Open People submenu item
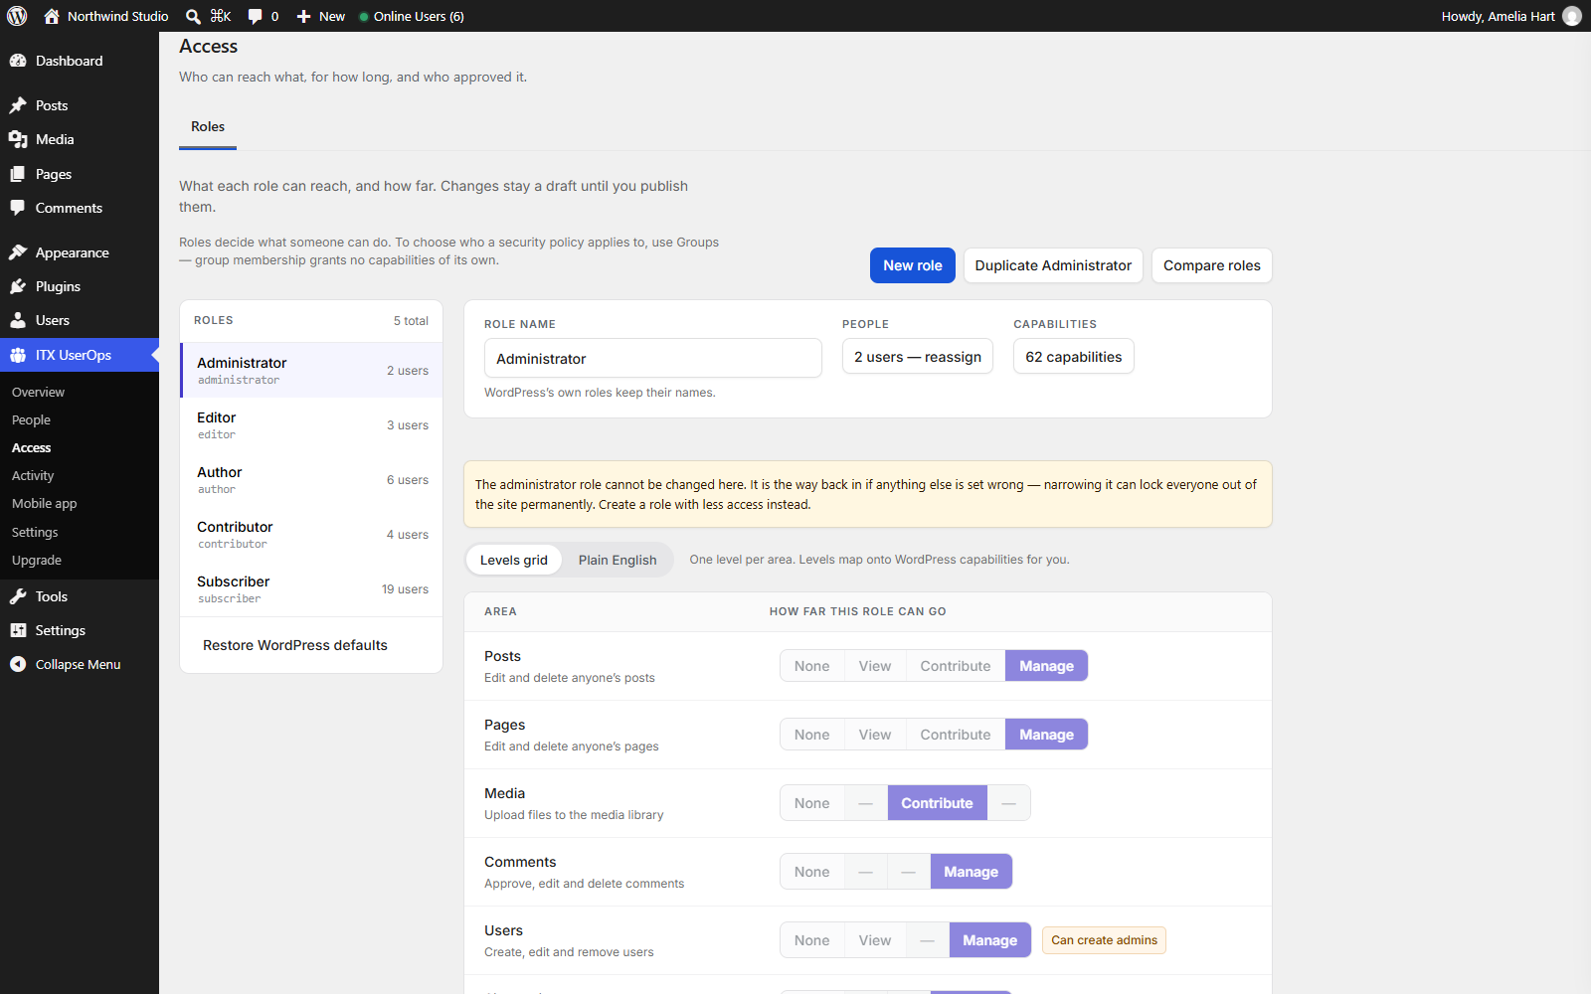This screenshot has height=994, width=1591. coord(31,420)
